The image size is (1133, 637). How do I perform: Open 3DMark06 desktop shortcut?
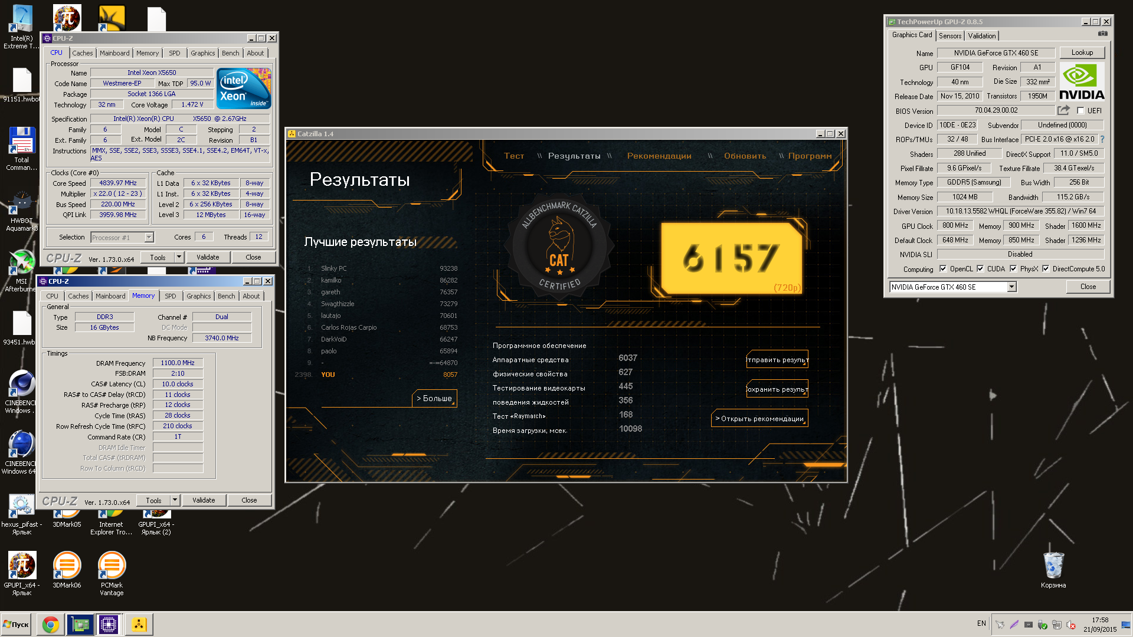point(67,569)
